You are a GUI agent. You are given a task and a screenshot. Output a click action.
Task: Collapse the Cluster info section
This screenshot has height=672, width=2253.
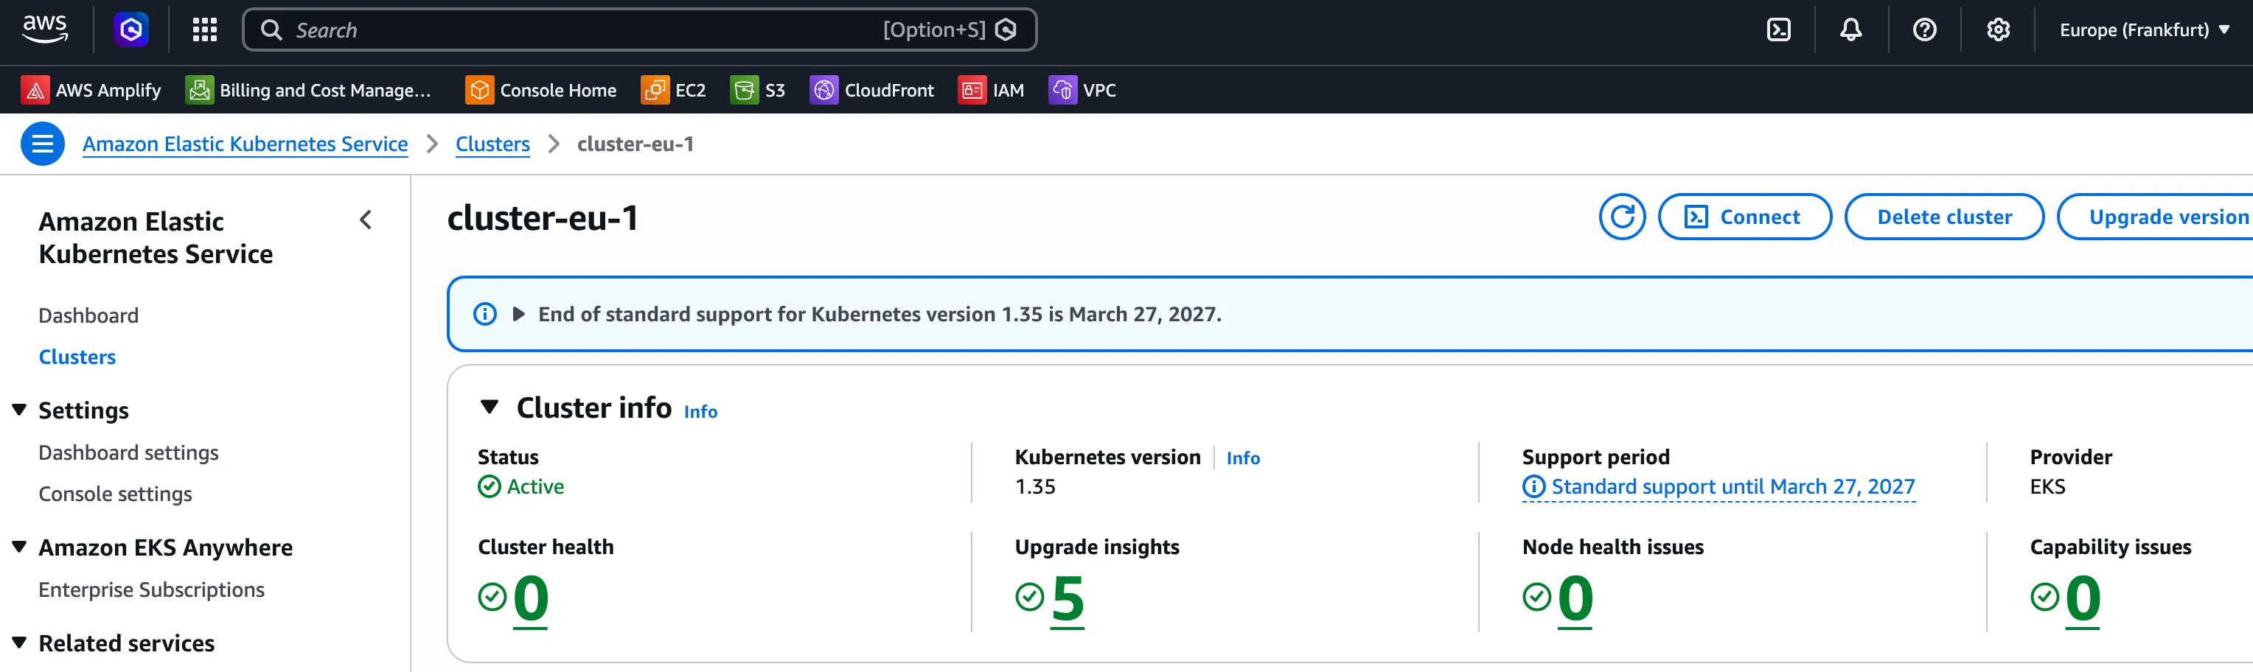coord(490,407)
